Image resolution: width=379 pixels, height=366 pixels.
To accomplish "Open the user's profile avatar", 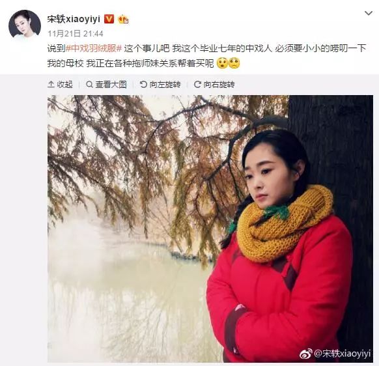I will point(25,26).
